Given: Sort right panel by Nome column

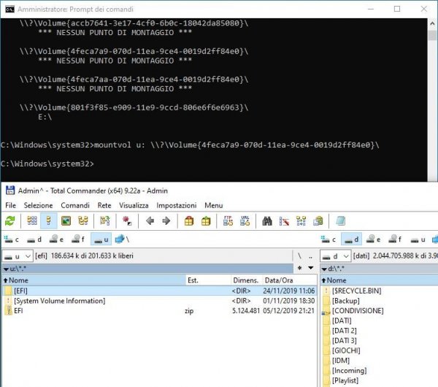Looking at the screenshot, I should tap(379, 280).
